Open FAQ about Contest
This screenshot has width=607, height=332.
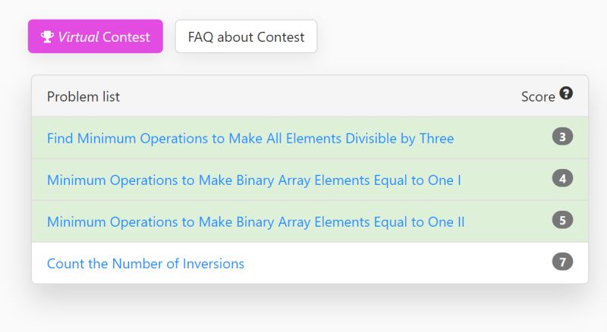tap(246, 36)
